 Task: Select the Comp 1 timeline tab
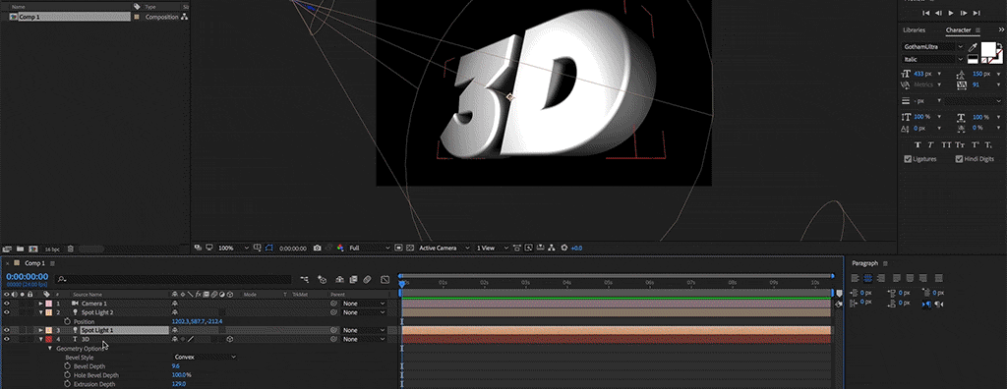(x=34, y=263)
